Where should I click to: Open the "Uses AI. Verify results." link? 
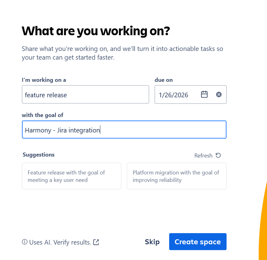pyautogui.click(x=60, y=242)
